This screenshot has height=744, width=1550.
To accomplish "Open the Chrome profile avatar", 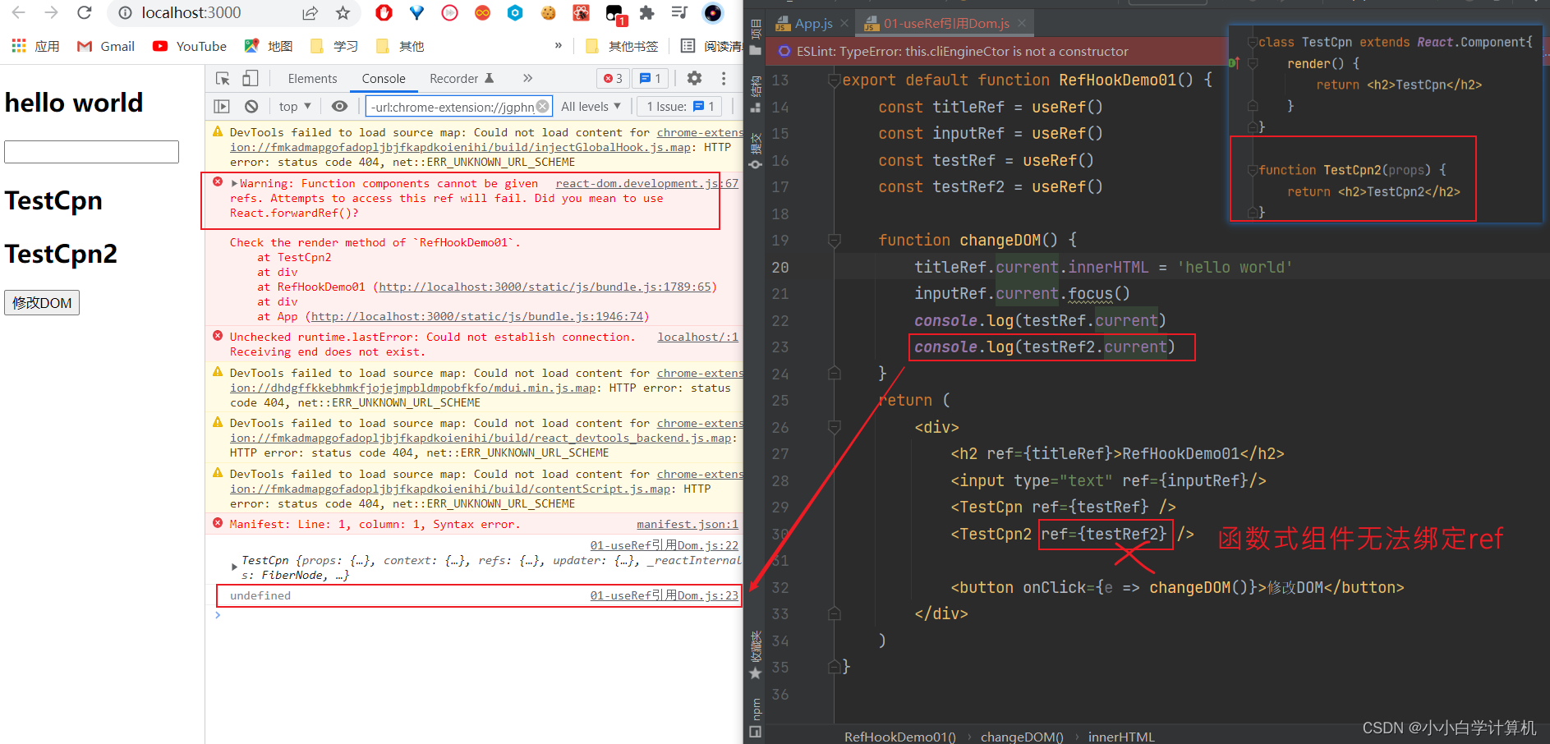I will tap(713, 12).
